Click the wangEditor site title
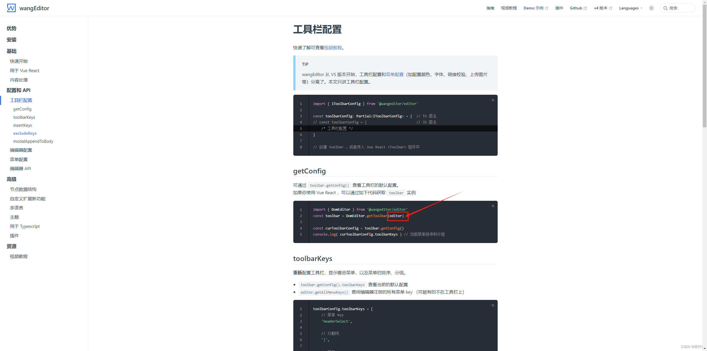The width and height of the screenshot is (707, 351). pos(34,8)
